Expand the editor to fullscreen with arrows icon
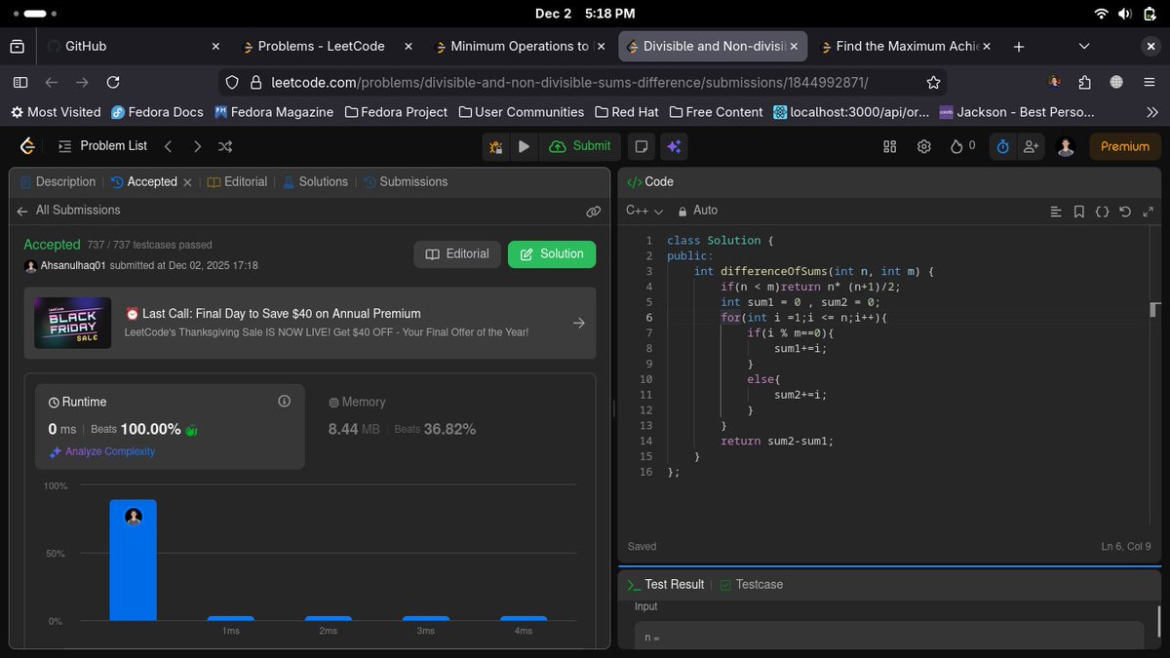1170x658 pixels. click(1149, 212)
